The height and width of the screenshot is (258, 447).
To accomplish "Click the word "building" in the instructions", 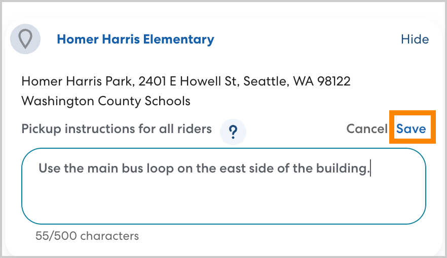I will point(348,168).
